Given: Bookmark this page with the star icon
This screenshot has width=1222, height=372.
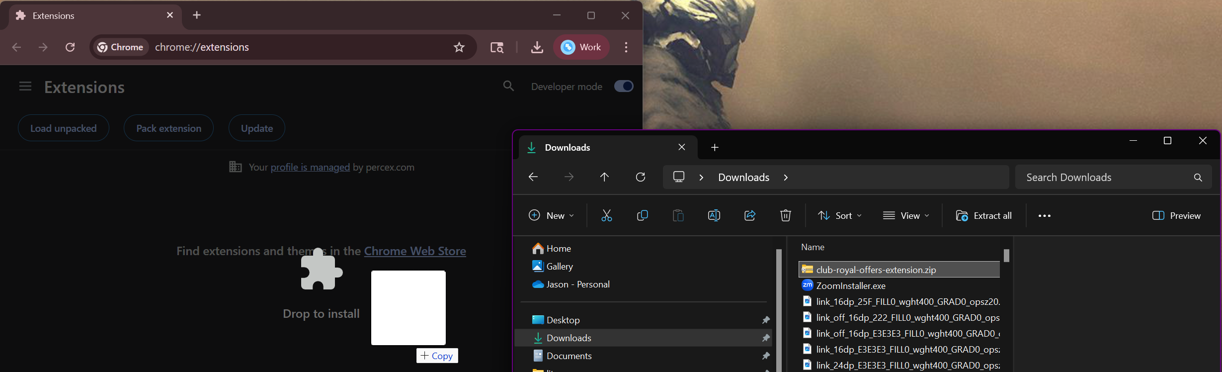Looking at the screenshot, I should click(x=459, y=47).
